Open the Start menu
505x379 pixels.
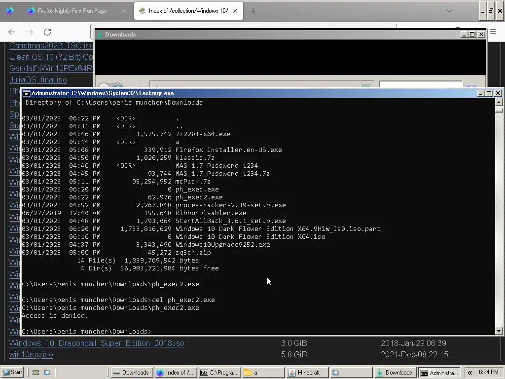point(12,372)
